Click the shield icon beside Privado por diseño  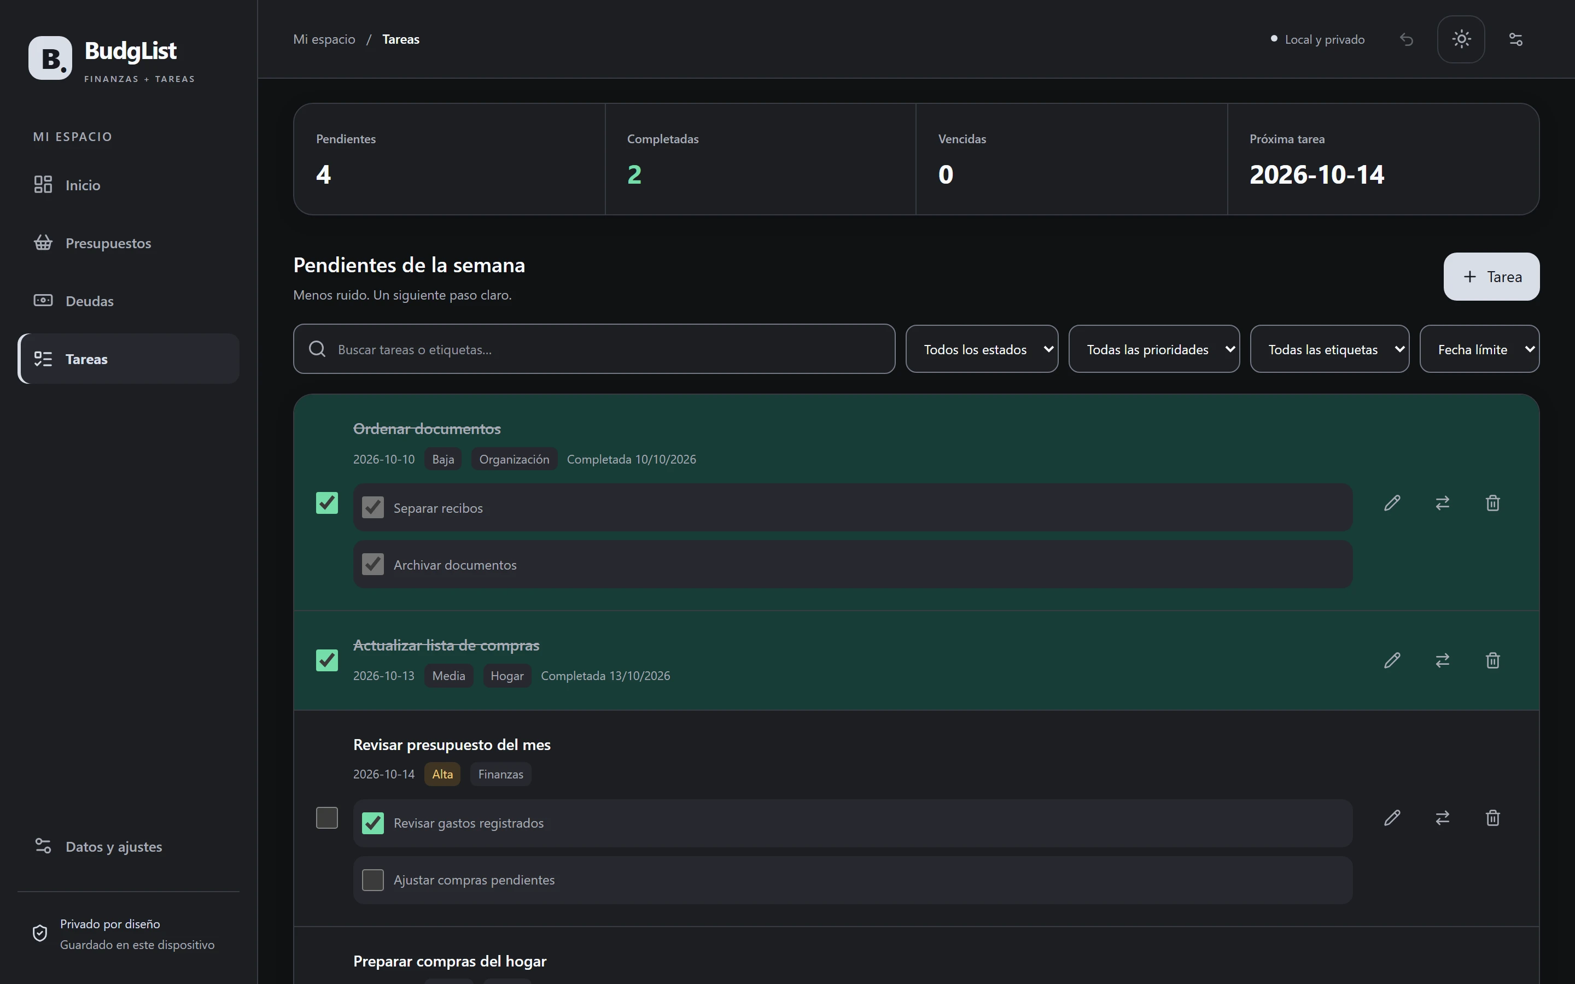tap(40, 933)
